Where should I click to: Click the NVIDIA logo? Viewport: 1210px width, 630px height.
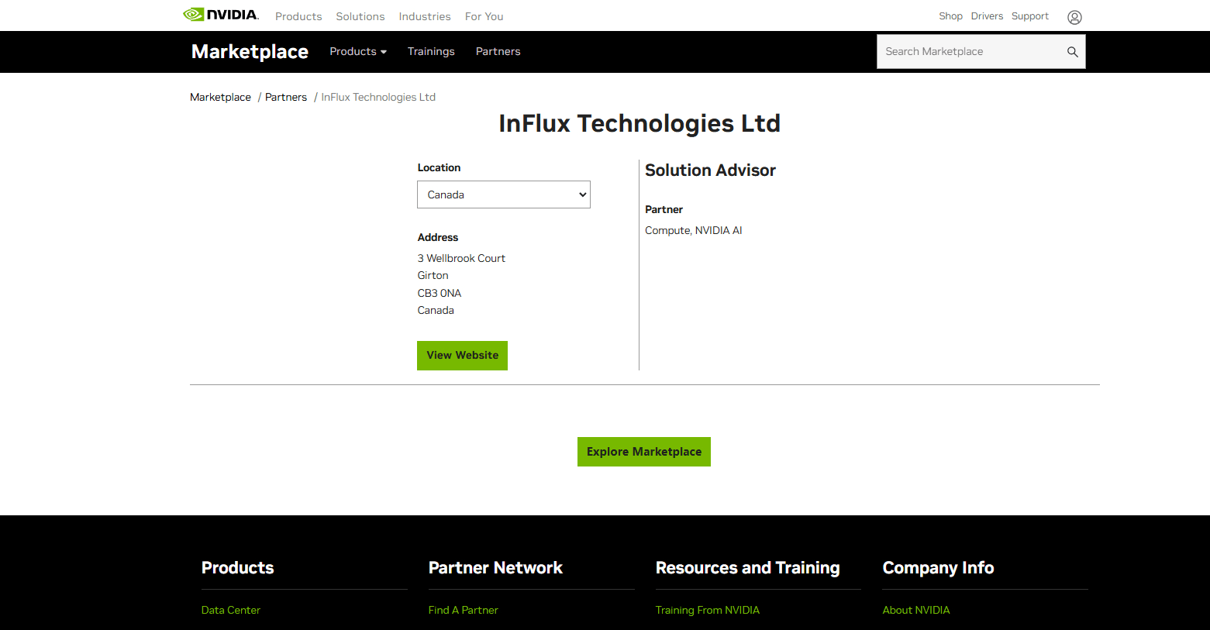(221, 15)
